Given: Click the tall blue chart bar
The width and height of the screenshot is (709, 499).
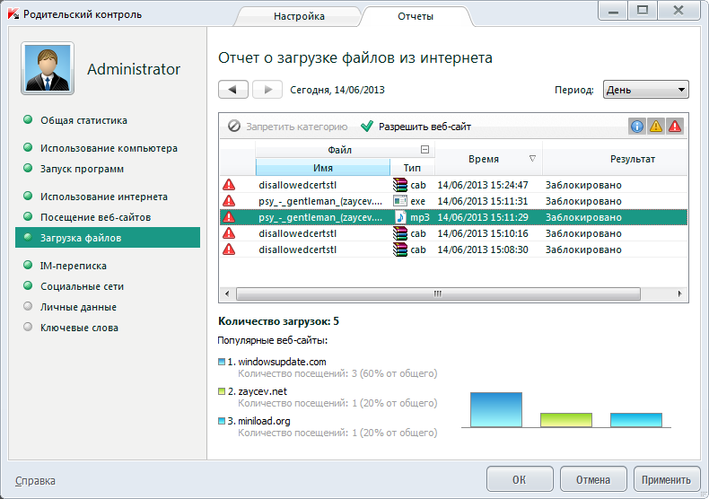Looking at the screenshot, I should (x=496, y=409).
